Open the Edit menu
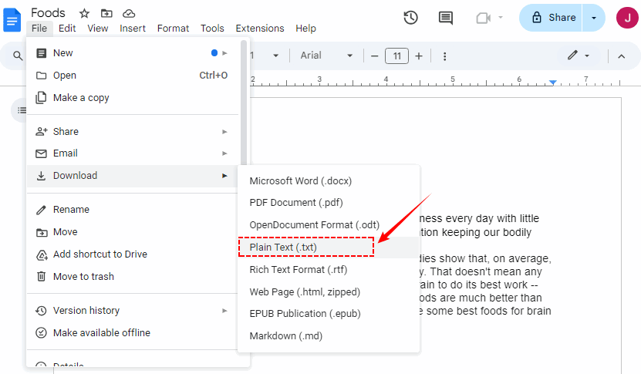 (67, 29)
